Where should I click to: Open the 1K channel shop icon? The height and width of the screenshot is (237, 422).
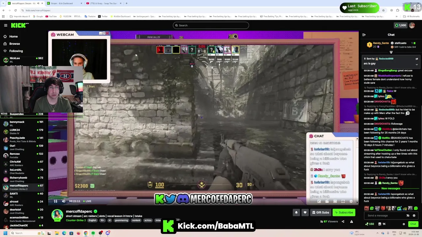click(x=382, y=224)
